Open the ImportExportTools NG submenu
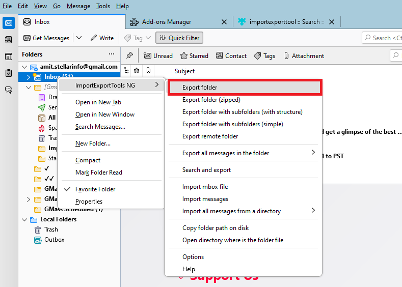This screenshot has height=287, width=402. click(111, 85)
